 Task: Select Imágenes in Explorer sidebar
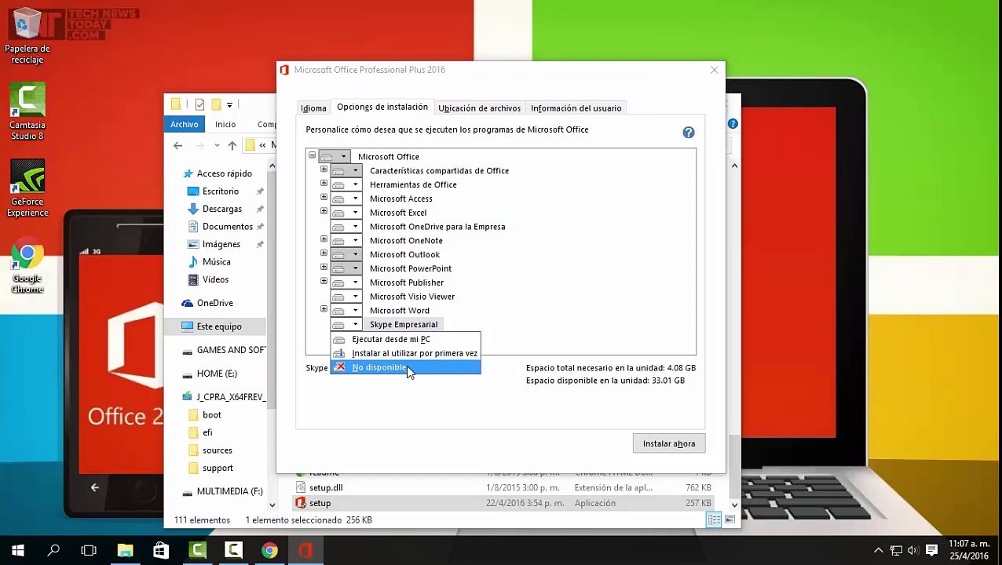[x=221, y=244]
